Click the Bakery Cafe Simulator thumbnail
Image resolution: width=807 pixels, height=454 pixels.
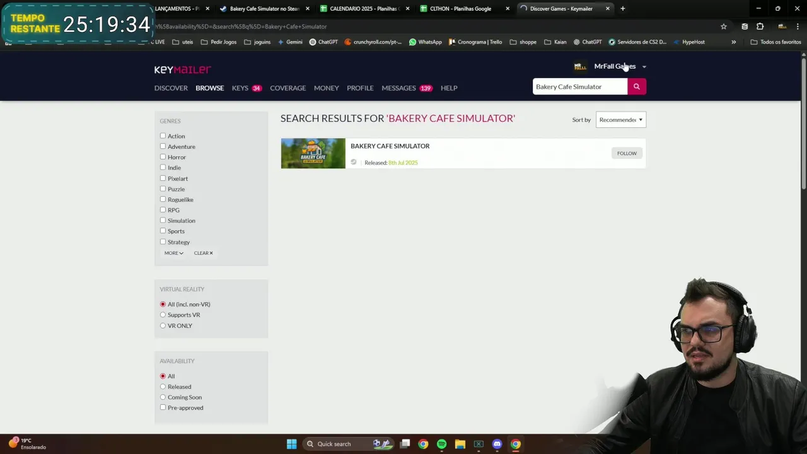click(x=313, y=153)
